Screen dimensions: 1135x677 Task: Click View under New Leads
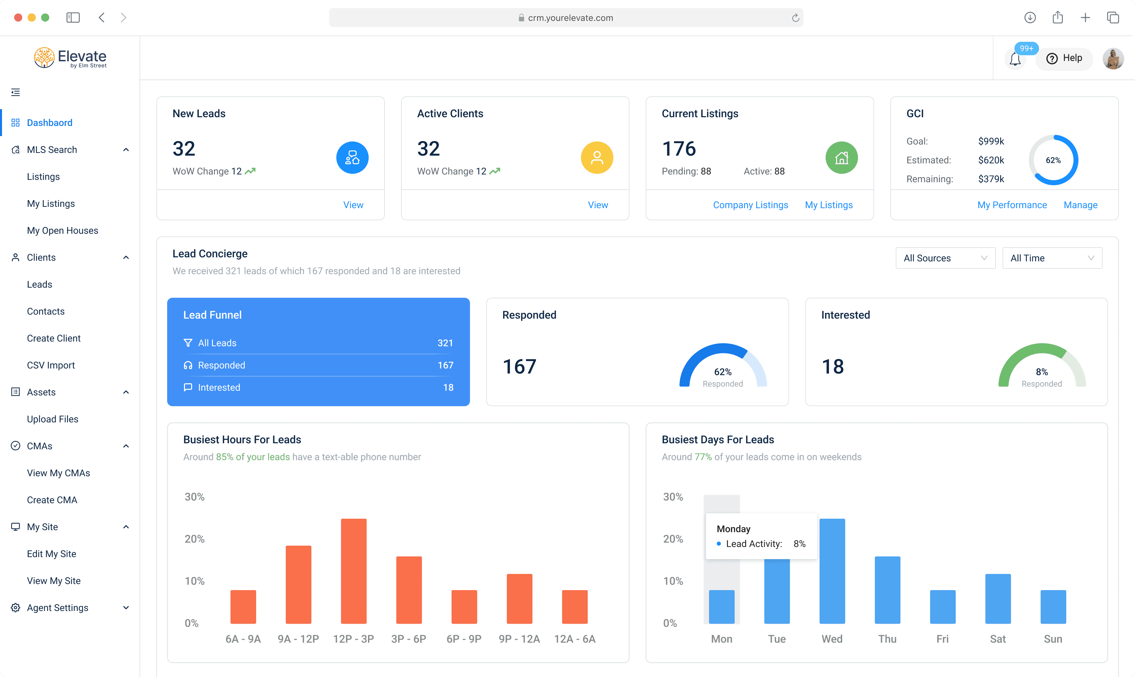353,205
